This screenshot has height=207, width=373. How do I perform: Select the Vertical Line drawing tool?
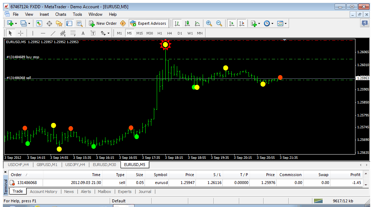coord(33,33)
